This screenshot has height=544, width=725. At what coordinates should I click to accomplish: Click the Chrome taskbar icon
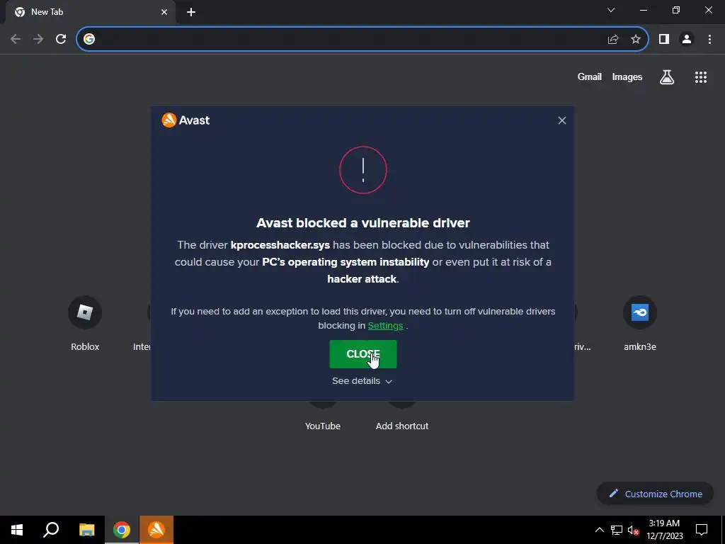(x=122, y=530)
